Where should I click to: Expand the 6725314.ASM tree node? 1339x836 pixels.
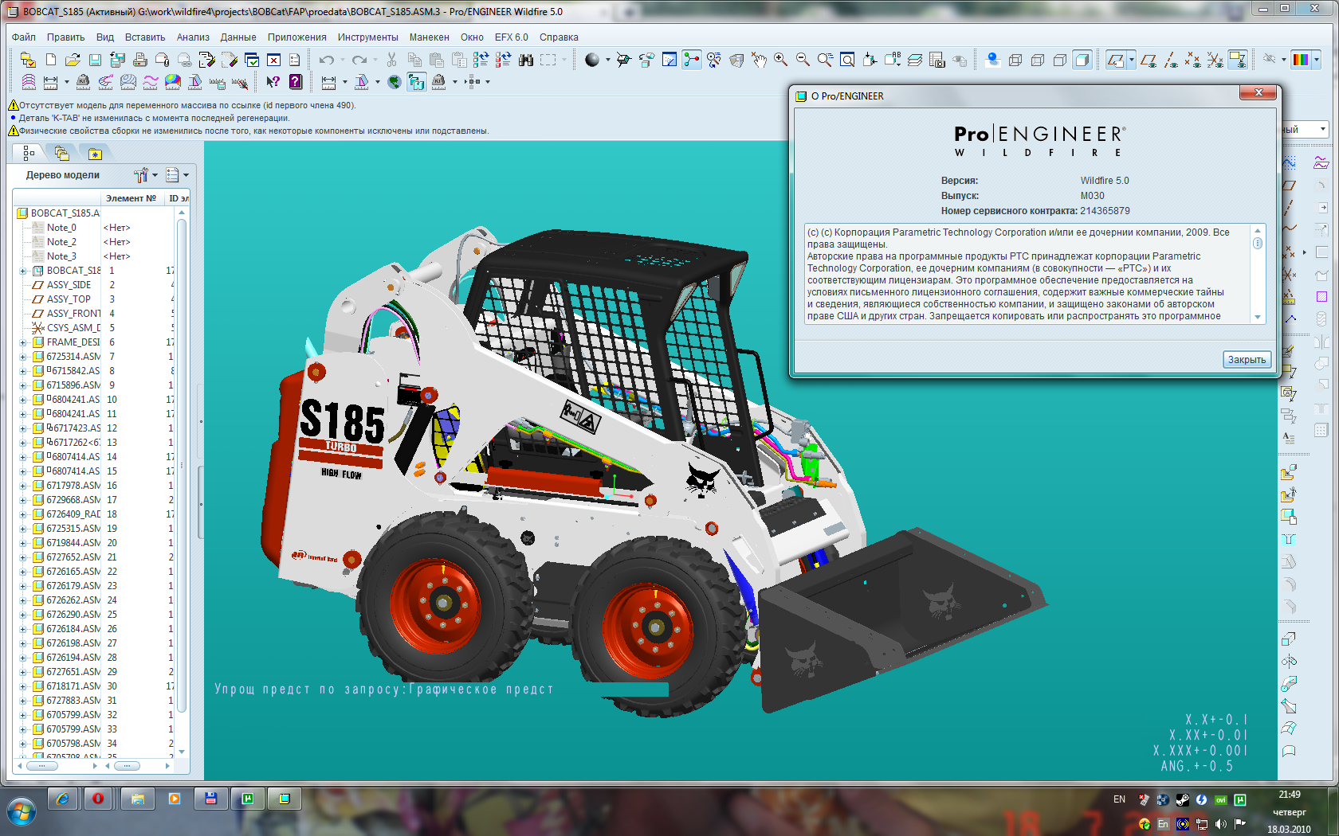23,357
